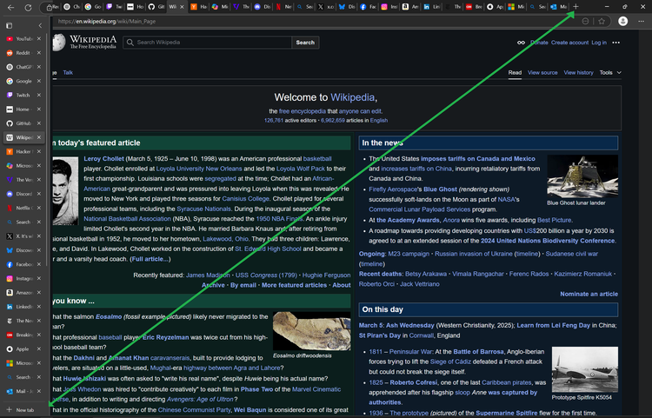Open the Twitch tab in the vertical tabs sidebar
This screenshot has width=652, height=418.
click(21, 95)
